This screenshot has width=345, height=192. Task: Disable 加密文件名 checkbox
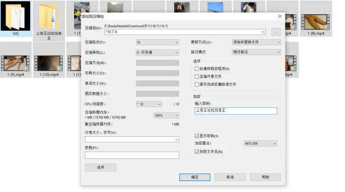tap(197, 151)
